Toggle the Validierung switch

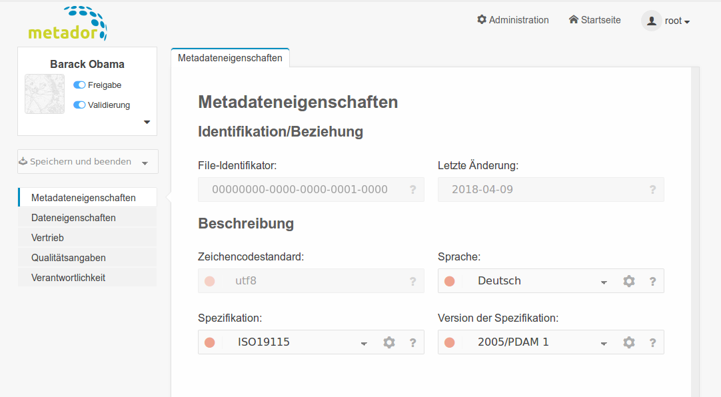(79, 105)
